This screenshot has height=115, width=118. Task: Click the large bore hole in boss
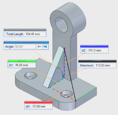[62, 24]
